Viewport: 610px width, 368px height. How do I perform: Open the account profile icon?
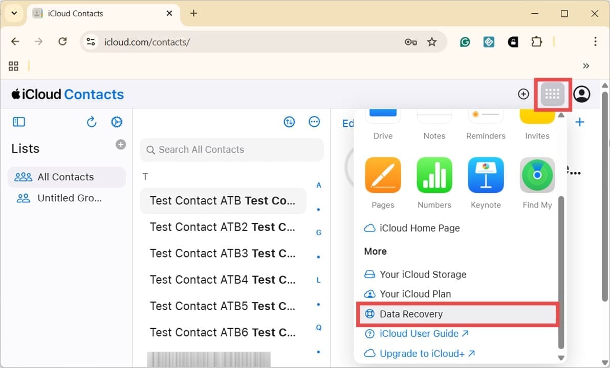click(x=582, y=94)
